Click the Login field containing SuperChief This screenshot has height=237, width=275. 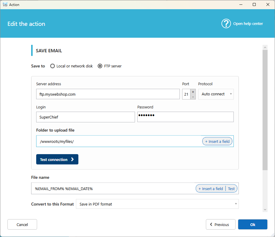pos(85,117)
